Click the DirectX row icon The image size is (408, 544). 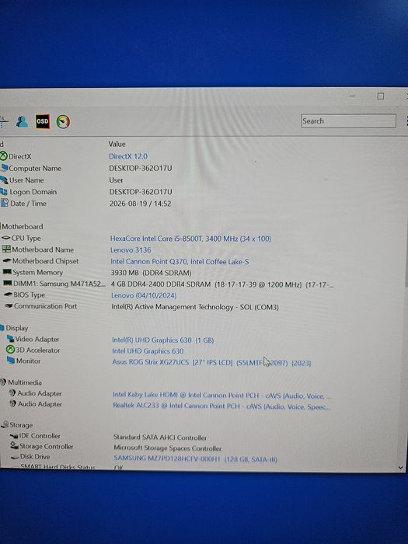point(3,156)
